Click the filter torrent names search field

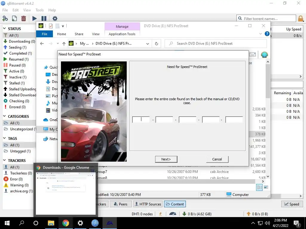point(266,19)
